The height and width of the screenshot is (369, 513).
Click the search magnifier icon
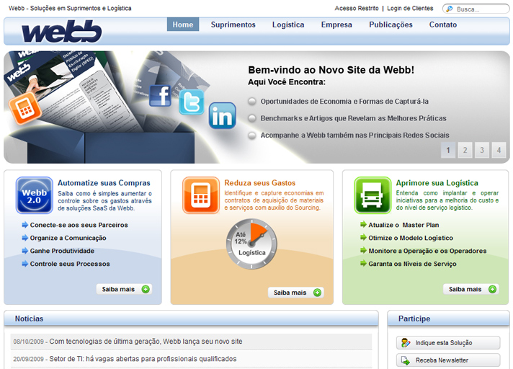click(450, 9)
